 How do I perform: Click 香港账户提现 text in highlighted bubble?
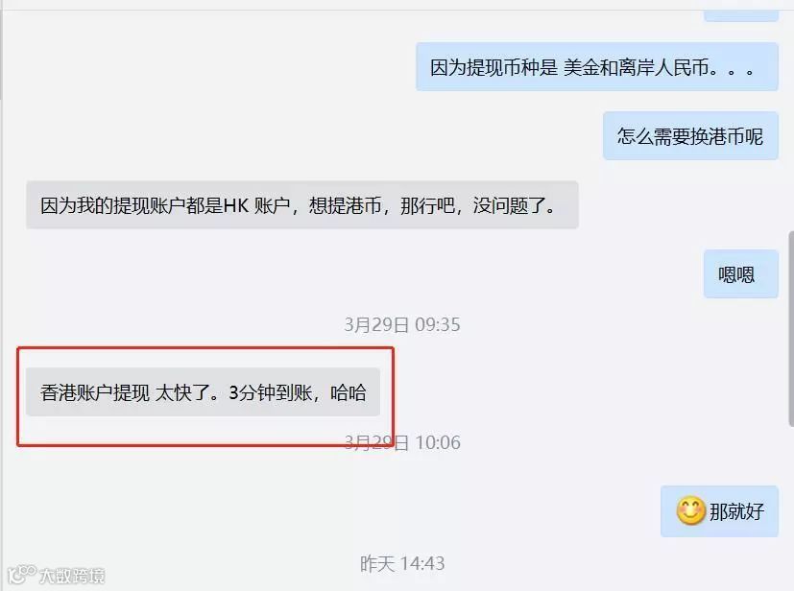[95, 392]
